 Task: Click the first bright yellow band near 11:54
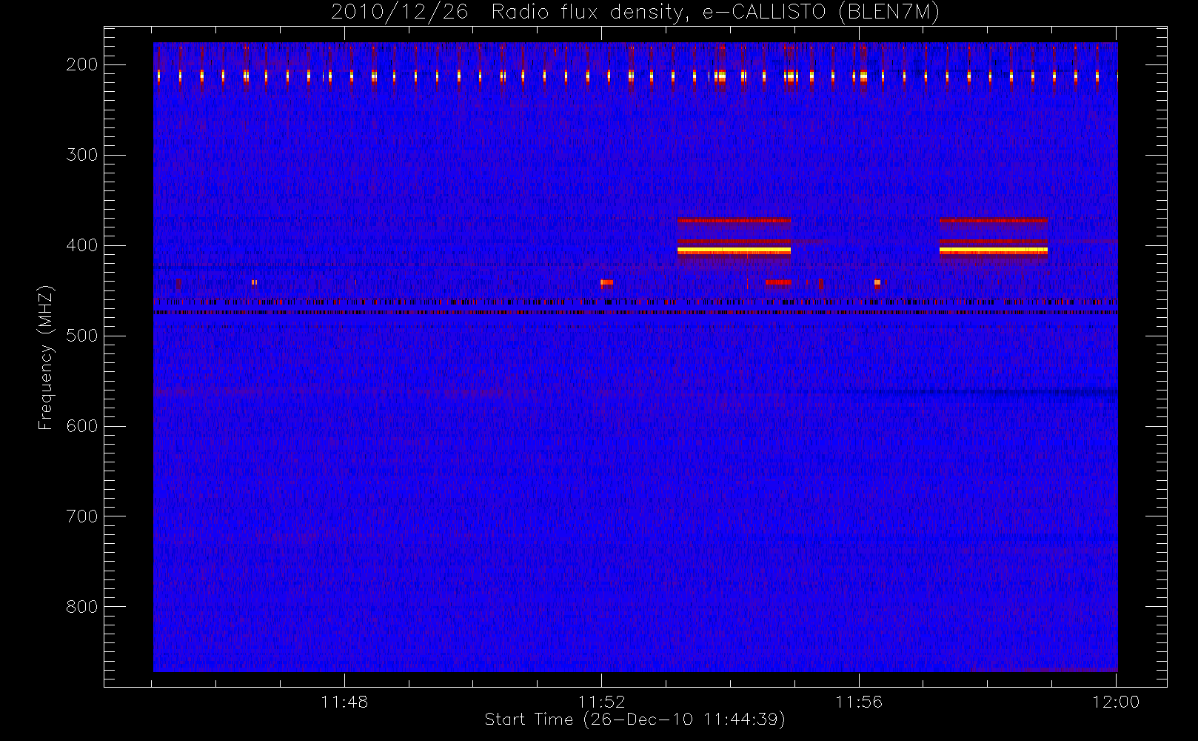734,251
